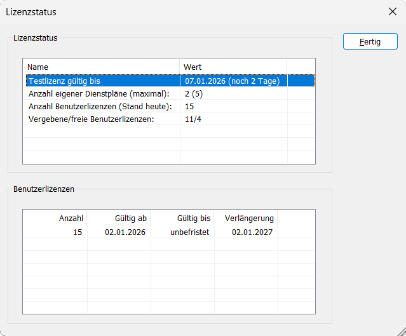Viewport: 406px width, 336px height.
Task: Click the 'Anzahl' column header
Action: tap(55, 218)
